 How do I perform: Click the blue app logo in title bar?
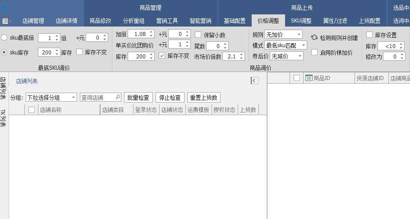(5, 7)
